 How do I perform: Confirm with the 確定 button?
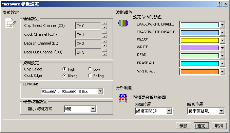click(202, 126)
